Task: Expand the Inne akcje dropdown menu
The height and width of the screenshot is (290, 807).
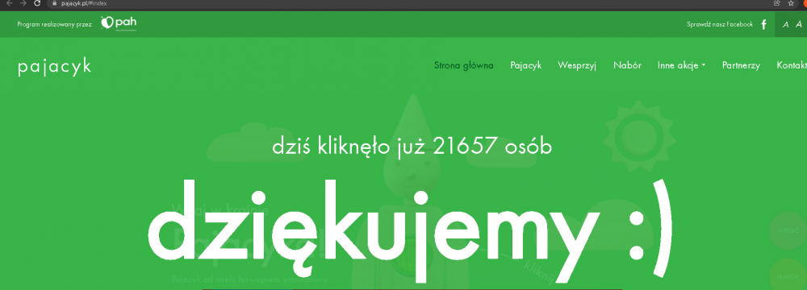Action: 681,66
